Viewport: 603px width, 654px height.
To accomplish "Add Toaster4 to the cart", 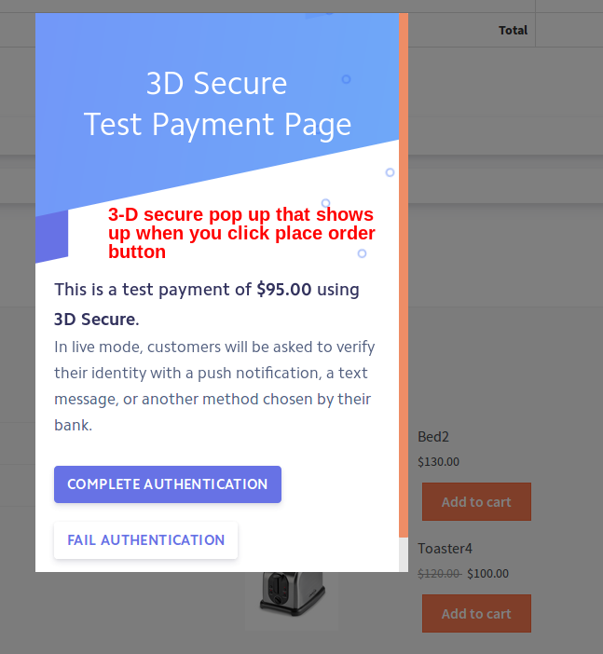I will coord(476,614).
